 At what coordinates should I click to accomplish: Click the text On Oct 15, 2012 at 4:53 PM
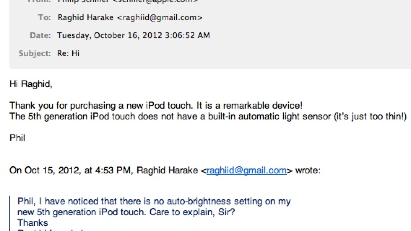(x=71, y=170)
